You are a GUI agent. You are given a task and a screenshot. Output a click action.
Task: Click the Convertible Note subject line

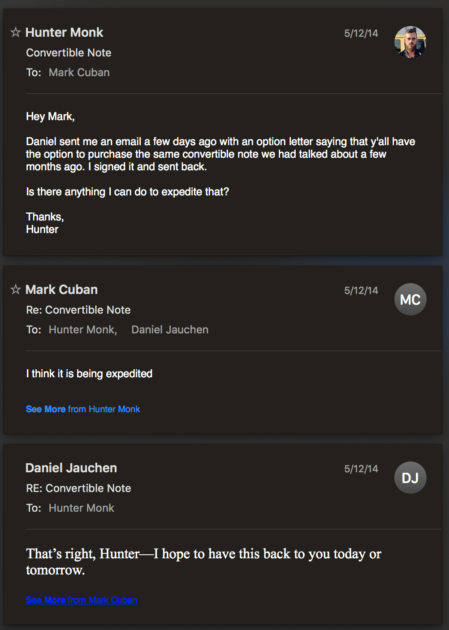pos(69,53)
